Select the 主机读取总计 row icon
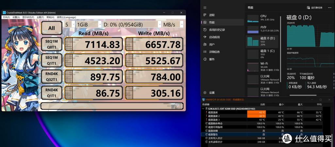Screen dimensions: 335x147 [206, 142]
